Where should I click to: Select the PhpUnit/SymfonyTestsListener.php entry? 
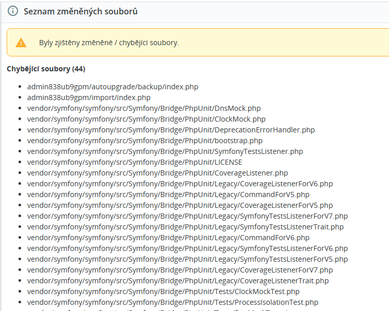coord(165,151)
